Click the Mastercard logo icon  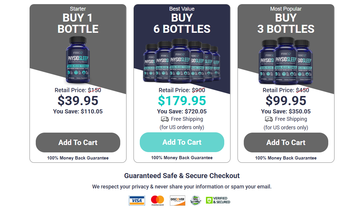coord(157,201)
